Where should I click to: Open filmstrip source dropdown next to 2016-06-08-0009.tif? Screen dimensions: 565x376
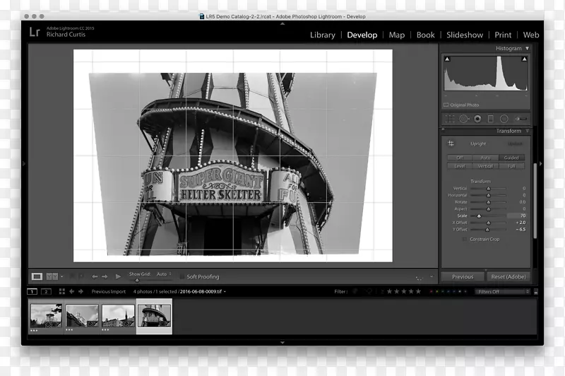[x=225, y=292]
